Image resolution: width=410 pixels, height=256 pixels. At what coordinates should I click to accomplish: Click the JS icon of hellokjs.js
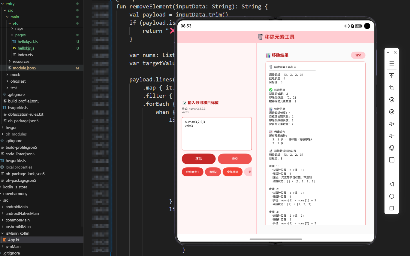click(14, 48)
